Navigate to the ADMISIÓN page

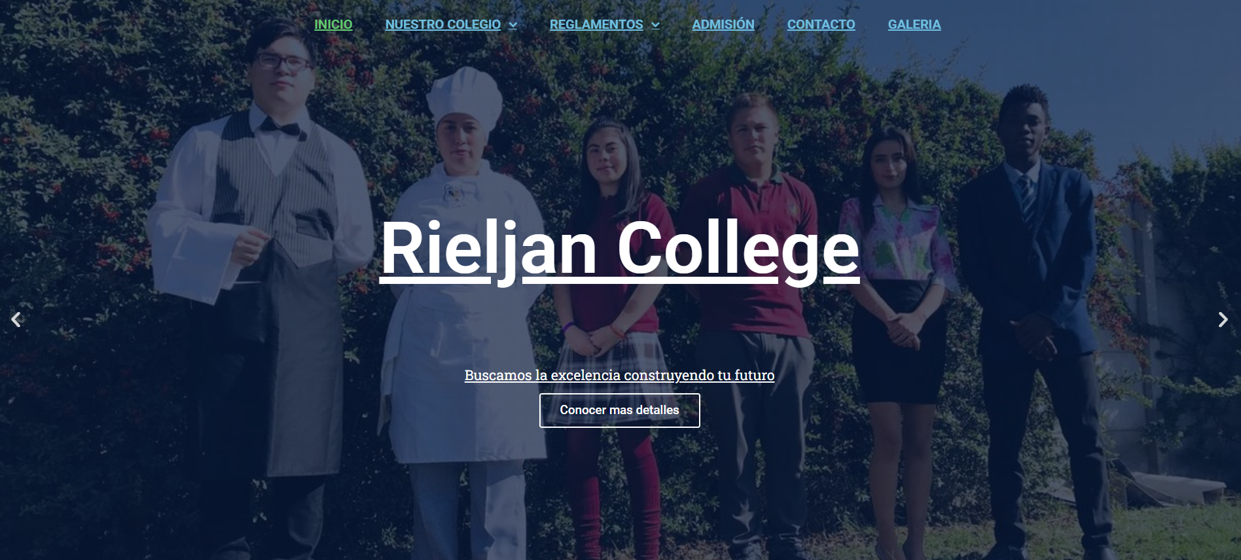pyautogui.click(x=723, y=24)
